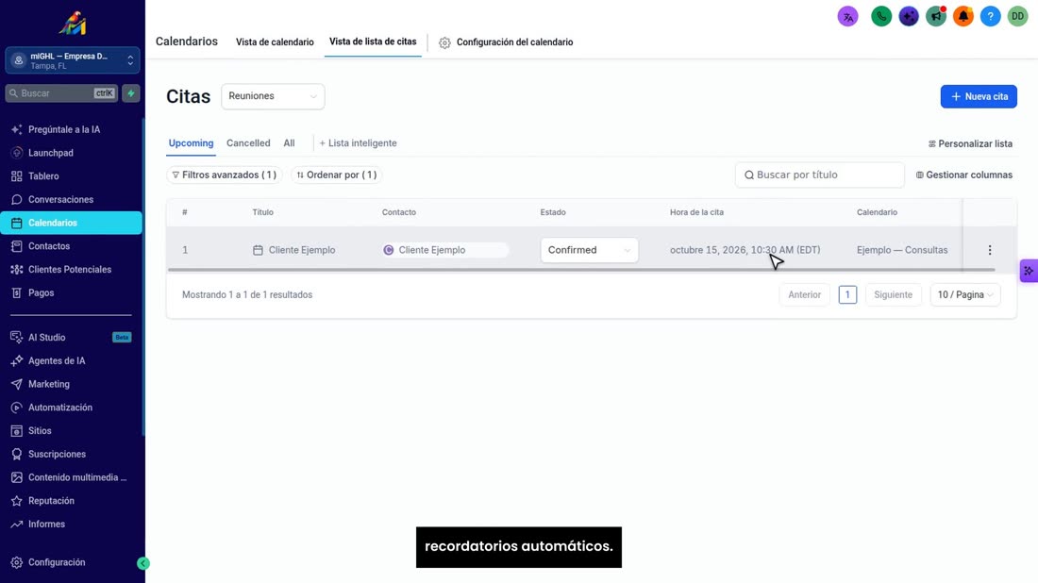This screenshot has height=583, width=1038.
Task: Change the 10 / Pagina page size
Action: click(x=965, y=294)
